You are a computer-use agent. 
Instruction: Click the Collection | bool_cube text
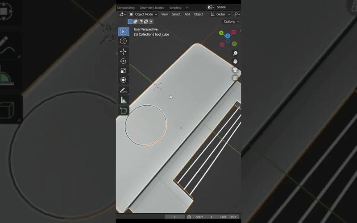point(151,34)
